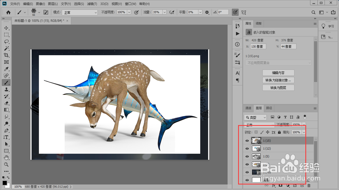Select the Eyedropper tool
This screenshot has width=339, height=190.
[6, 69]
